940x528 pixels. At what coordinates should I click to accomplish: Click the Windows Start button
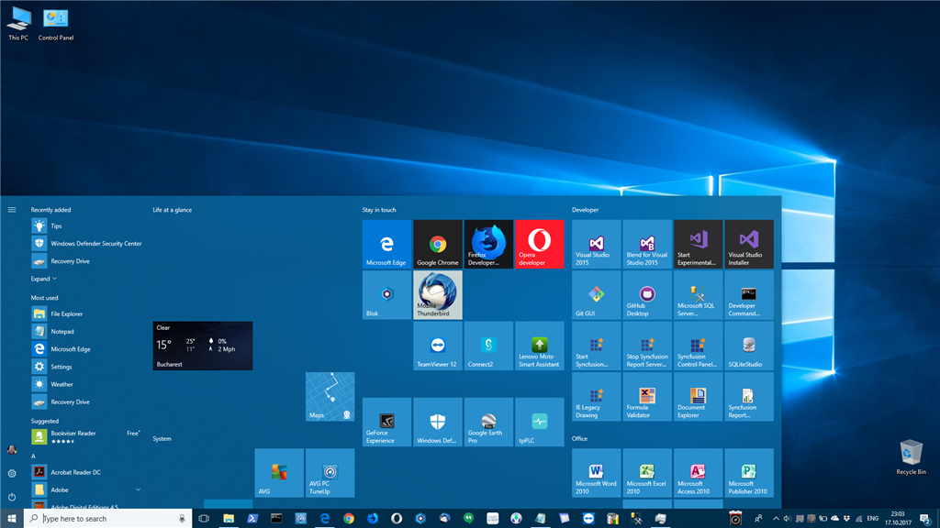pyautogui.click(x=12, y=518)
